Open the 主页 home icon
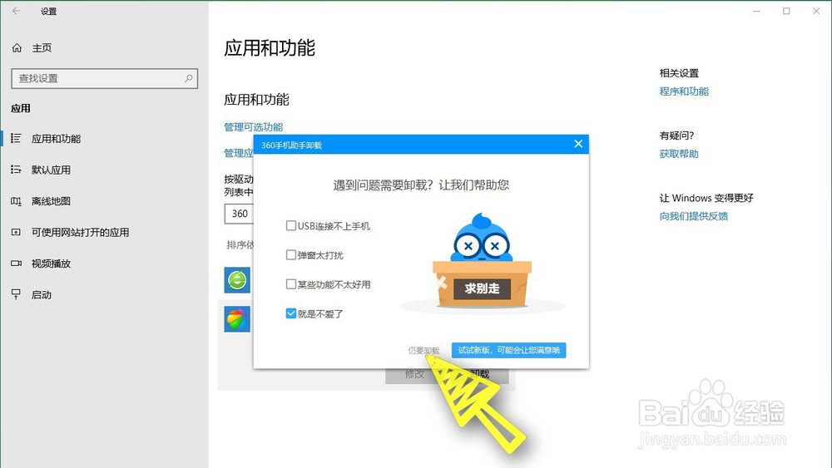832x468 pixels. (17, 48)
